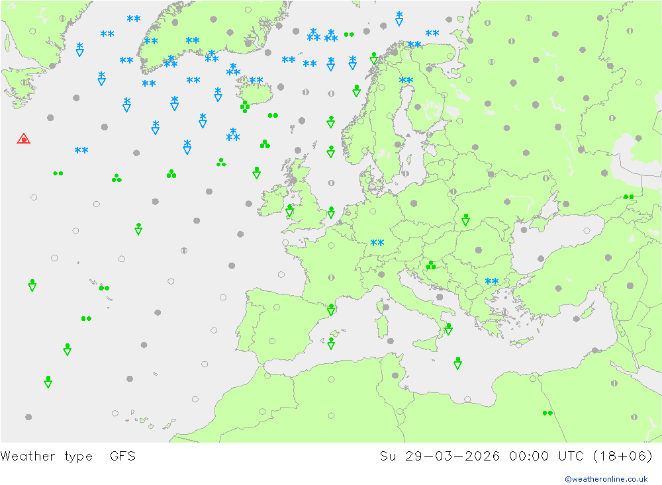This screenshot has height=485, width=662.
Task: Select the grey cloud dot over Tunisia
Action: 395,375
